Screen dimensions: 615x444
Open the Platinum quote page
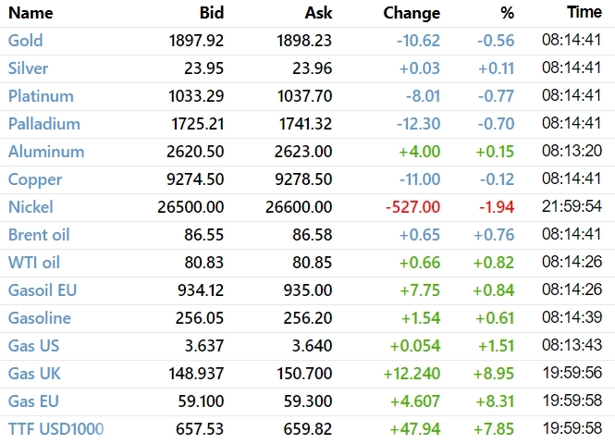point(41,96)
